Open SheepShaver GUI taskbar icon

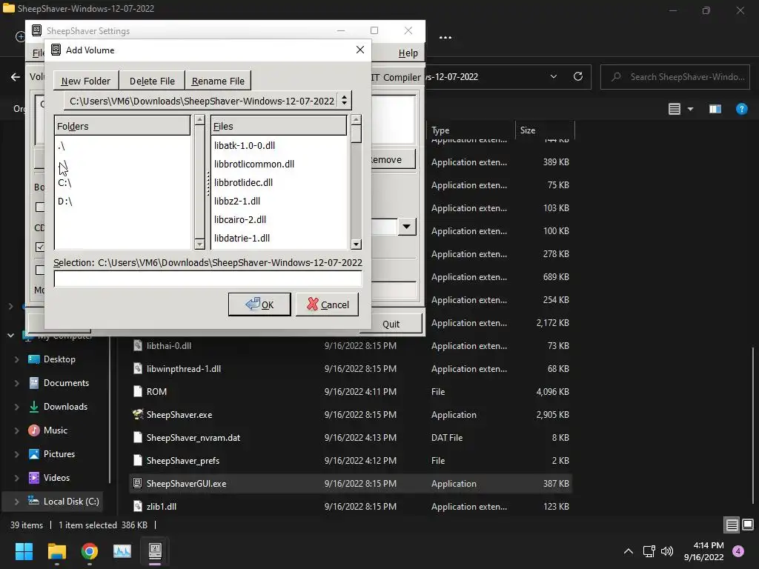tap(155, 551)
